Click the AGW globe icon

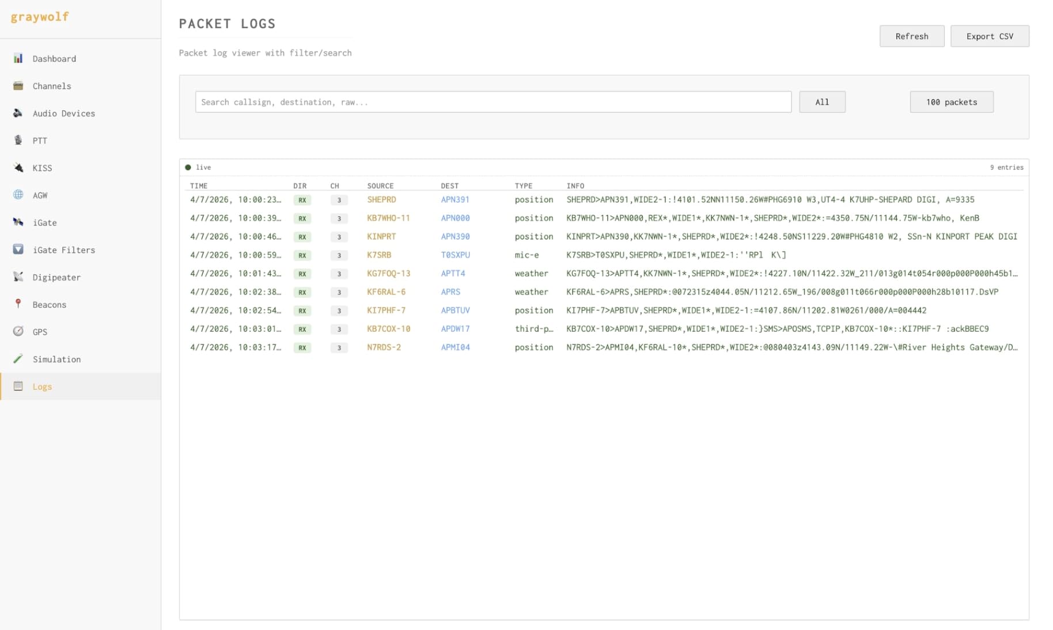(18, 195)
